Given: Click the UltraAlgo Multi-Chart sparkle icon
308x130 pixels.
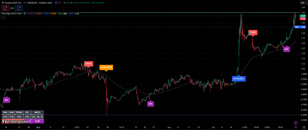Looking at the screenshot, I should coord(25,13).
